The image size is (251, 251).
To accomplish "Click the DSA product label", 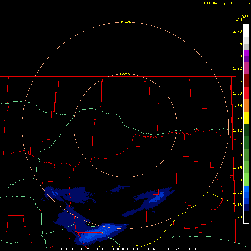I will click(245, 16).
